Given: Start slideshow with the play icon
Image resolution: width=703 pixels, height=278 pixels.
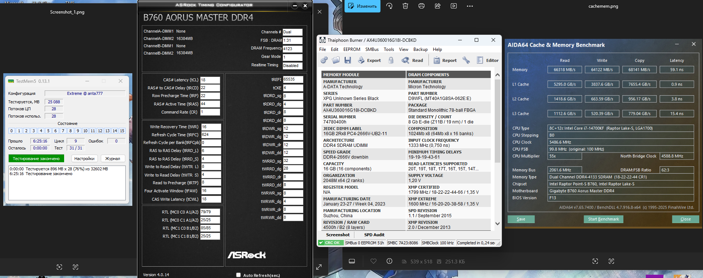Looking at the screenshot, I should (454, 6).
